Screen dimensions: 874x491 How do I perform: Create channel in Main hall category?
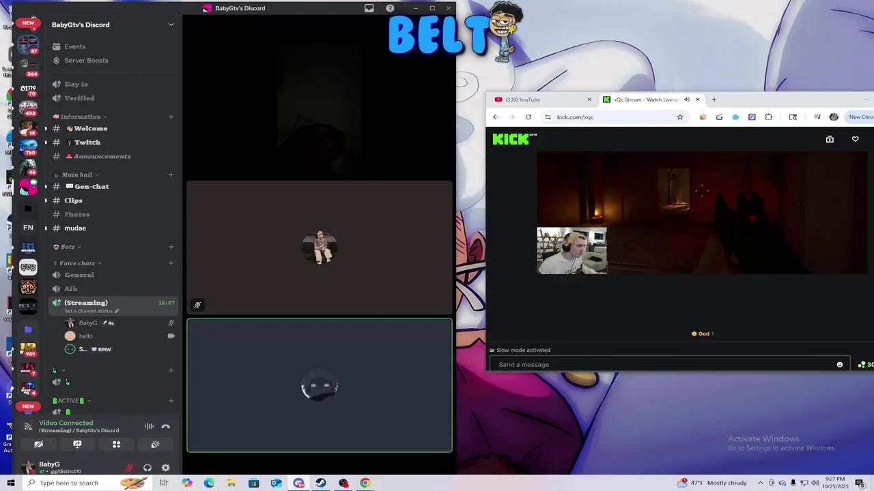click(171, 175)
